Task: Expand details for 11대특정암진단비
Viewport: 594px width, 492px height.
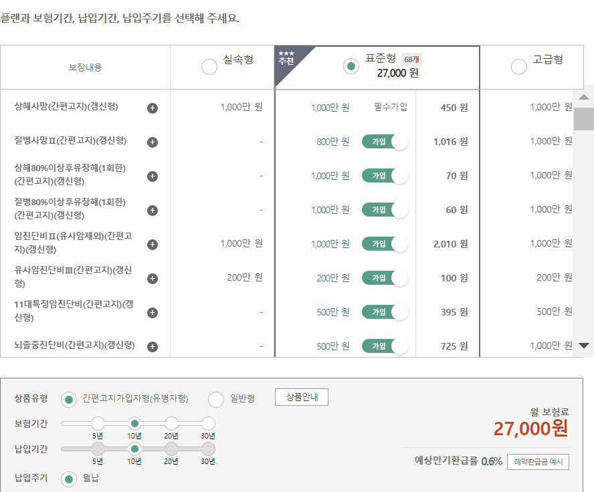Action: tap(153, 313)
